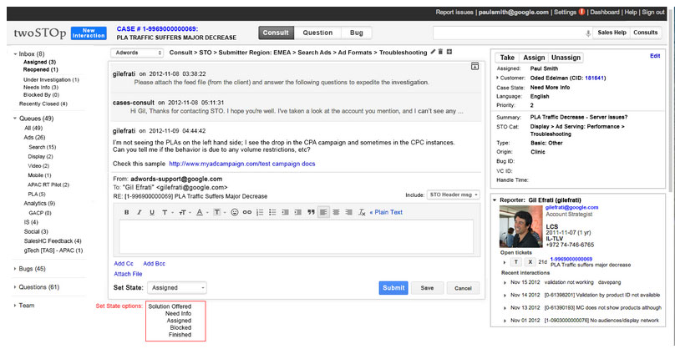Toggle italic formatting in the reply editor
The image size is (675, 349).
139,212
